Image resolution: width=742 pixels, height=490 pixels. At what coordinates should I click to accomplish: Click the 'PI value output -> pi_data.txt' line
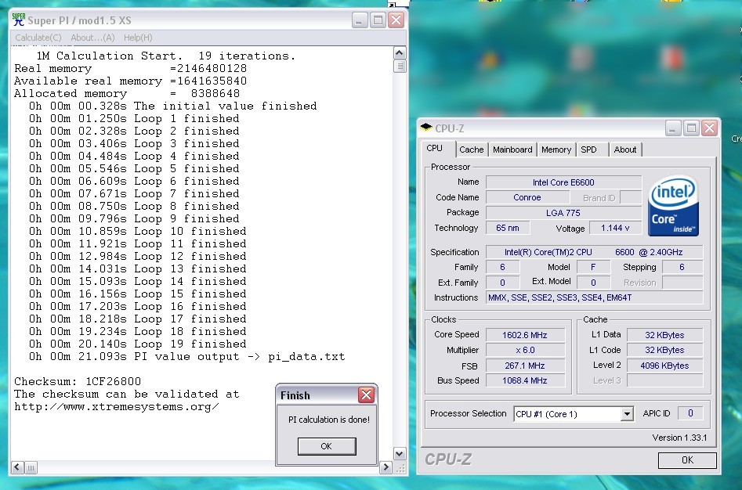pos(187,357)
